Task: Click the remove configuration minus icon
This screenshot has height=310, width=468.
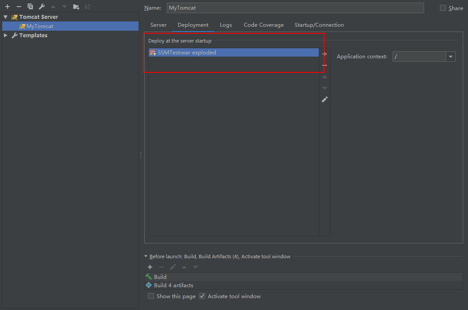Action: click(x=18, y=7)
